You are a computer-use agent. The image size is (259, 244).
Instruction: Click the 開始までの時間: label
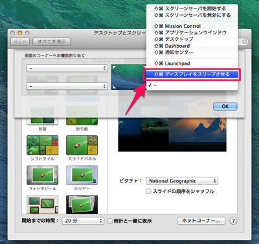(40, 221)
